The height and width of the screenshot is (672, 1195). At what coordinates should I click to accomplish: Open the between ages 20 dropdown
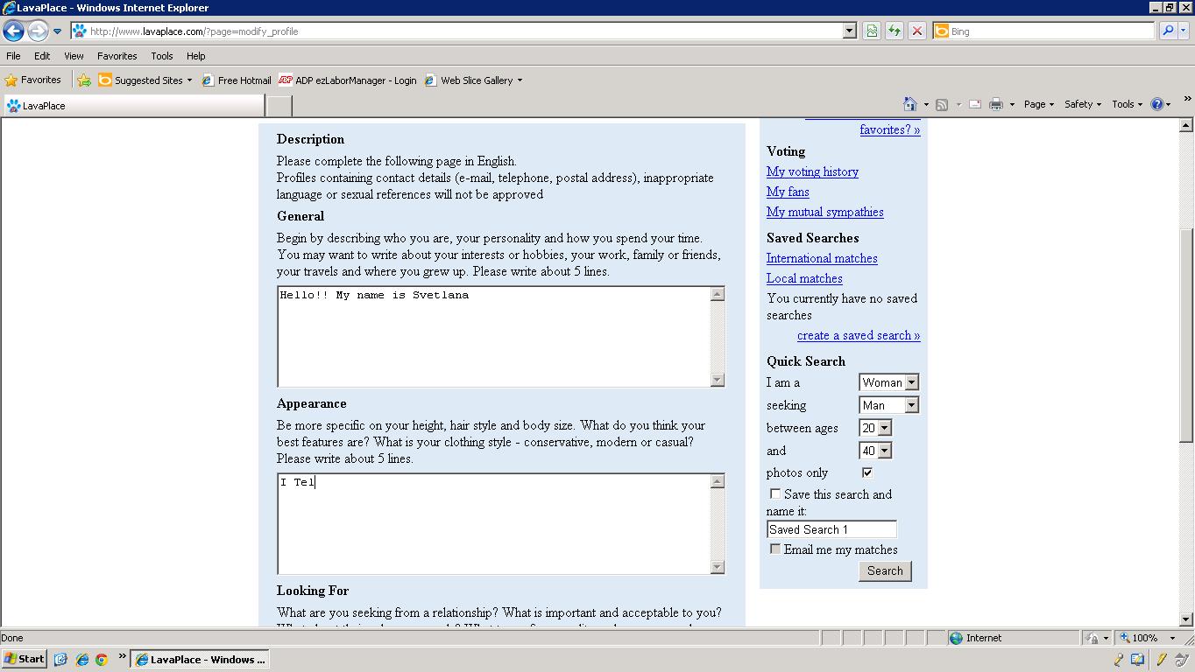pos(875,428)
